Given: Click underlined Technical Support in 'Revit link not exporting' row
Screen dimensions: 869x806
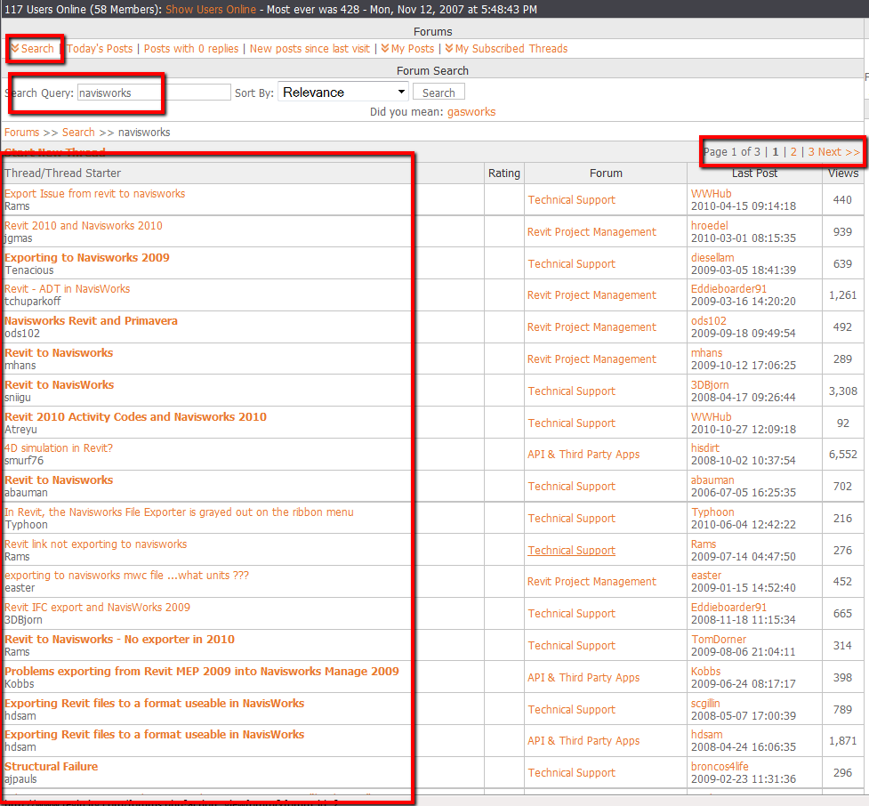Looking at the screenshot, I should 571,551.
